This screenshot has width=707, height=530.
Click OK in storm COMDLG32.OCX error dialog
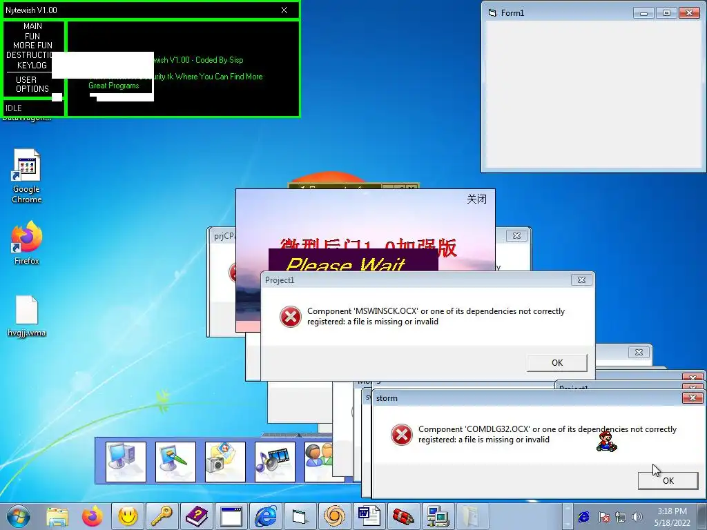click(x=668, y=481)
